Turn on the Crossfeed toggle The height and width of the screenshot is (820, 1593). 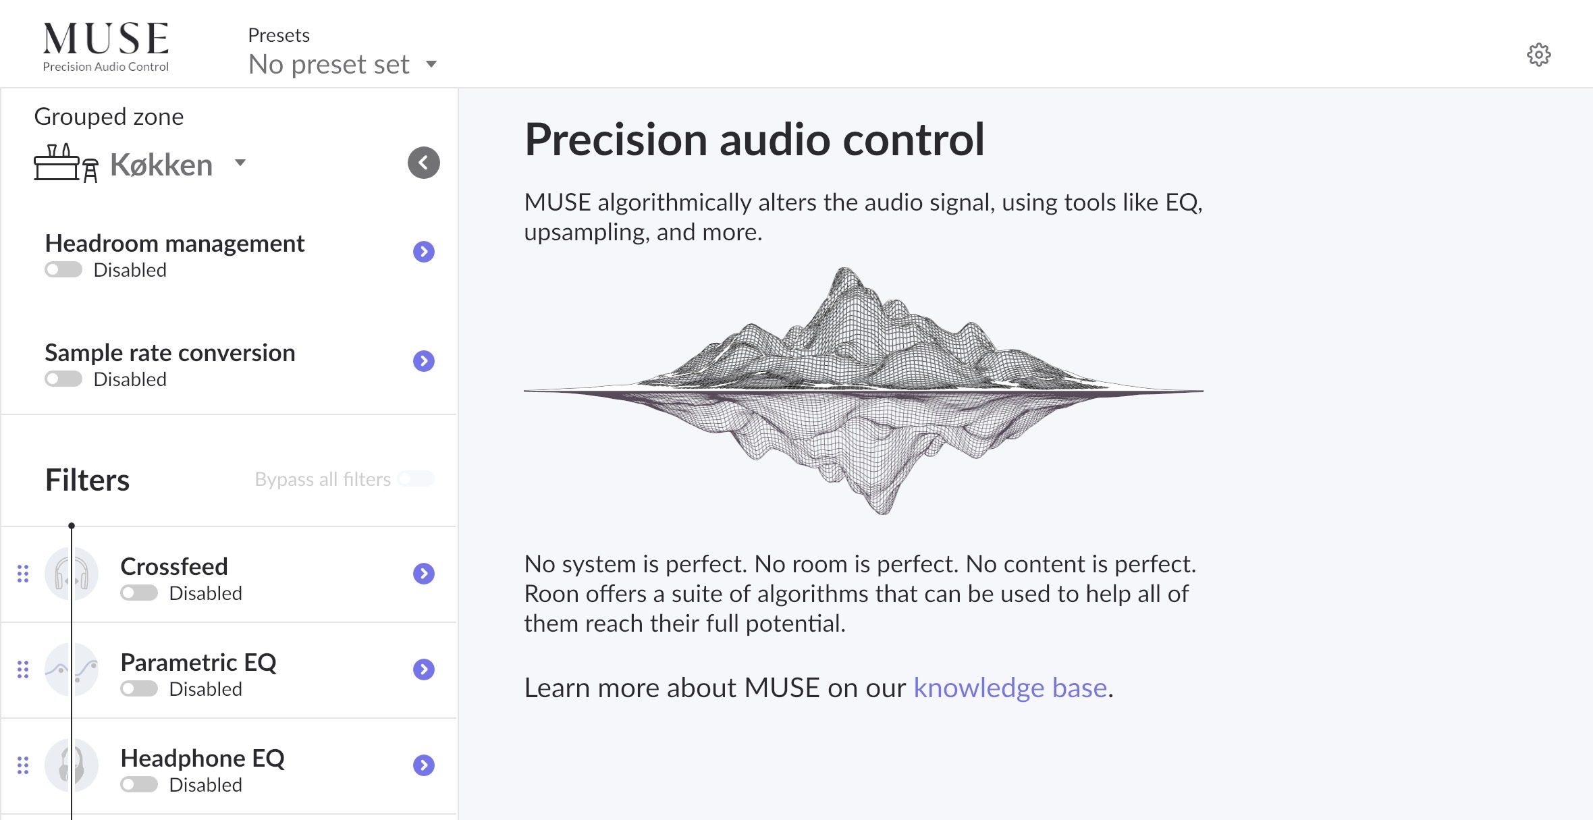139,593
